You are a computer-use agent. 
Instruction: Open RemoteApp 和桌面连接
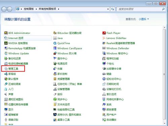pyautogui.click(x=20, y=48)
